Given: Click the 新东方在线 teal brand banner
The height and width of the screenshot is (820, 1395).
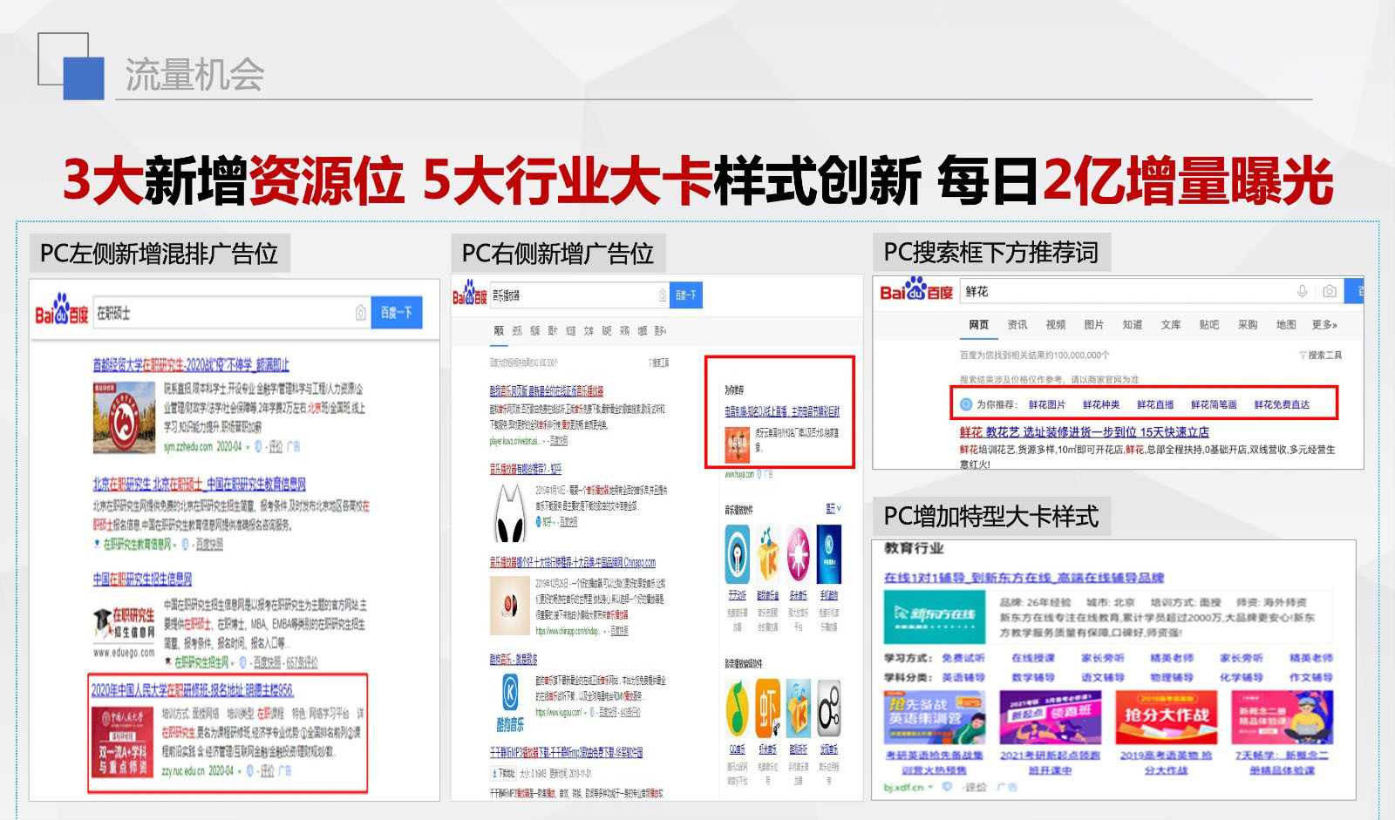Looking at the screenshot, I should (935, 615).
